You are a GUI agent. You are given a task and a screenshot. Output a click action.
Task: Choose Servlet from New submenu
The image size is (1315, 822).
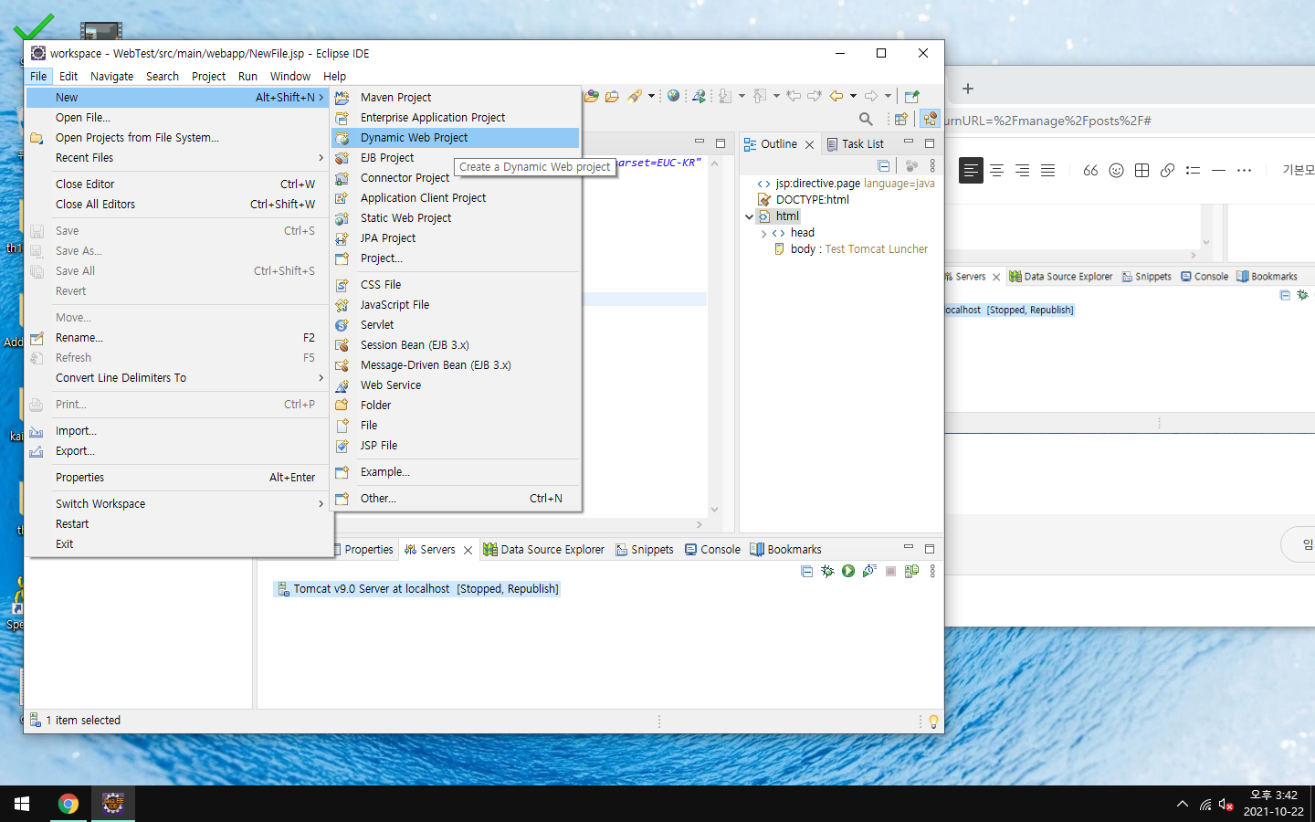coord(456,325)
